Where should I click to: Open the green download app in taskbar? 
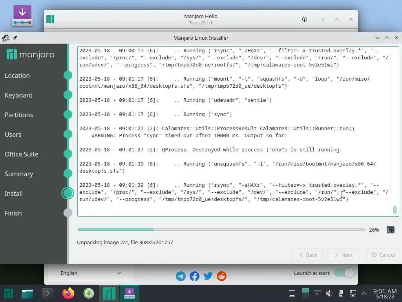tap(89, 293)
